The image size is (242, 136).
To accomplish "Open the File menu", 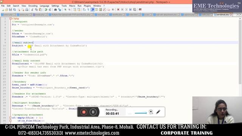I will tap(3, 6).
